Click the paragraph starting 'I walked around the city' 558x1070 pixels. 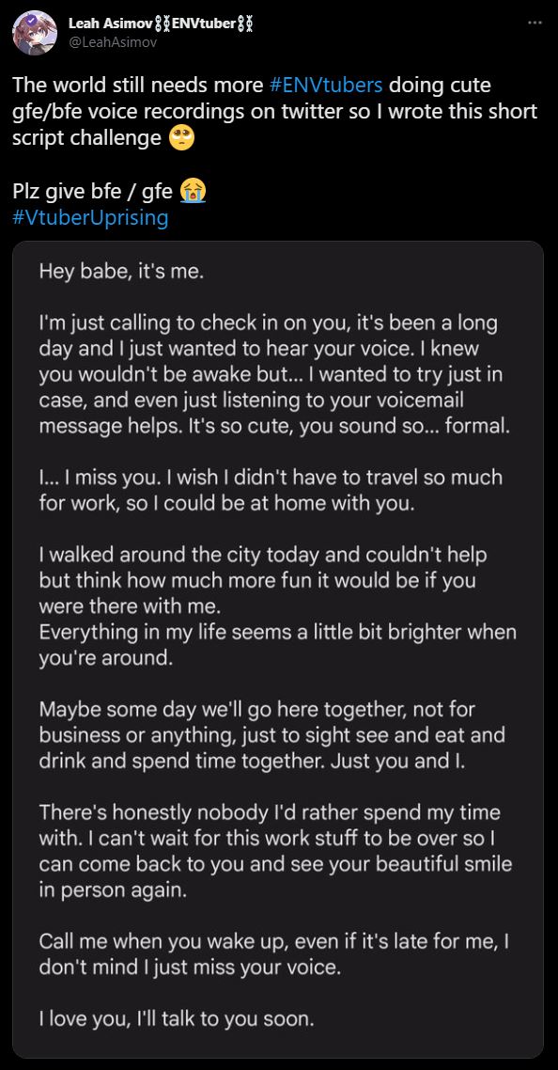click(x=278, y=606)
